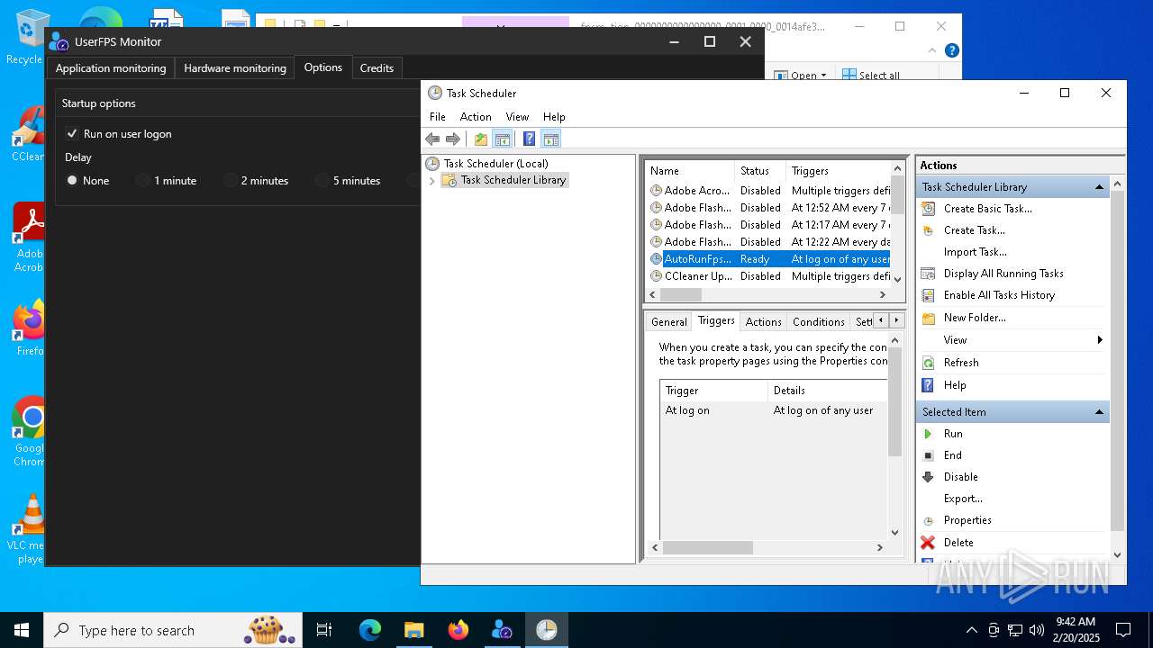1153x648 pixels.
Task: Click the Enable All Tasks History icon
Action: [x=929, y=295]
